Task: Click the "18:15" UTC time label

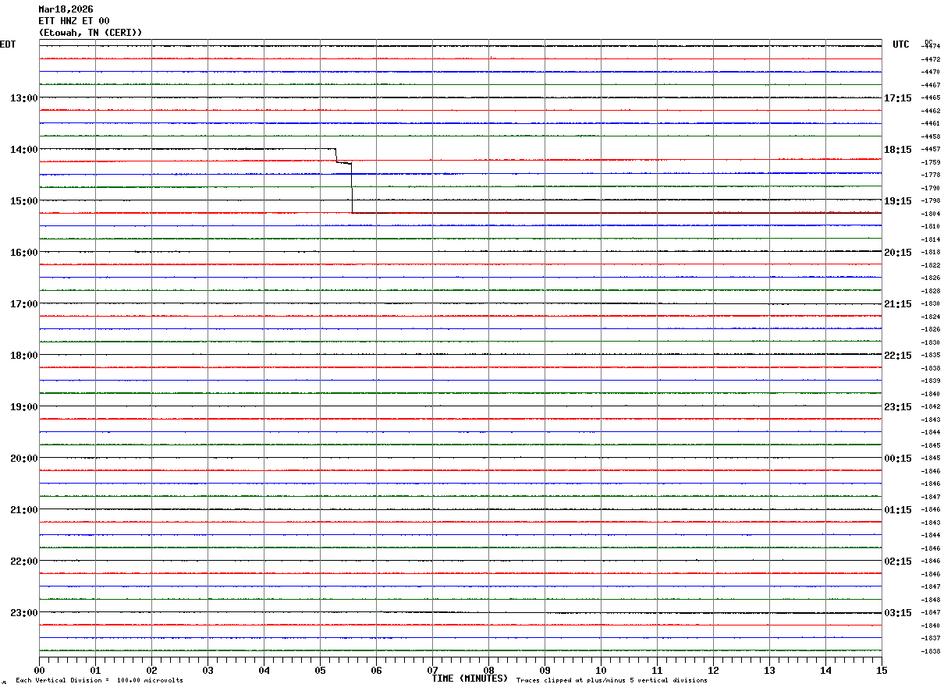Action: (898, 150)
